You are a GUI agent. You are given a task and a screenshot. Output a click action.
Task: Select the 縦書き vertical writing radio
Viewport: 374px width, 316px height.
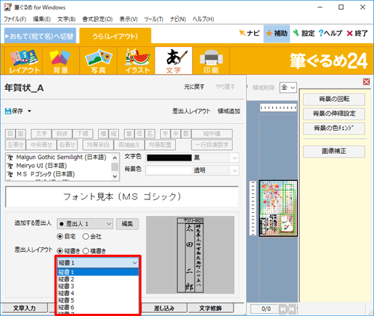click(60, 251)
